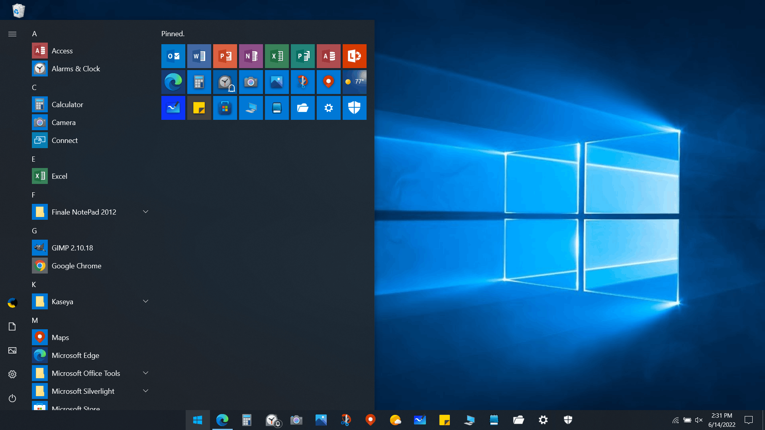This screenshot has width=765, height=430.
Task: Open the Maps pinned tile
Action: 328,82
